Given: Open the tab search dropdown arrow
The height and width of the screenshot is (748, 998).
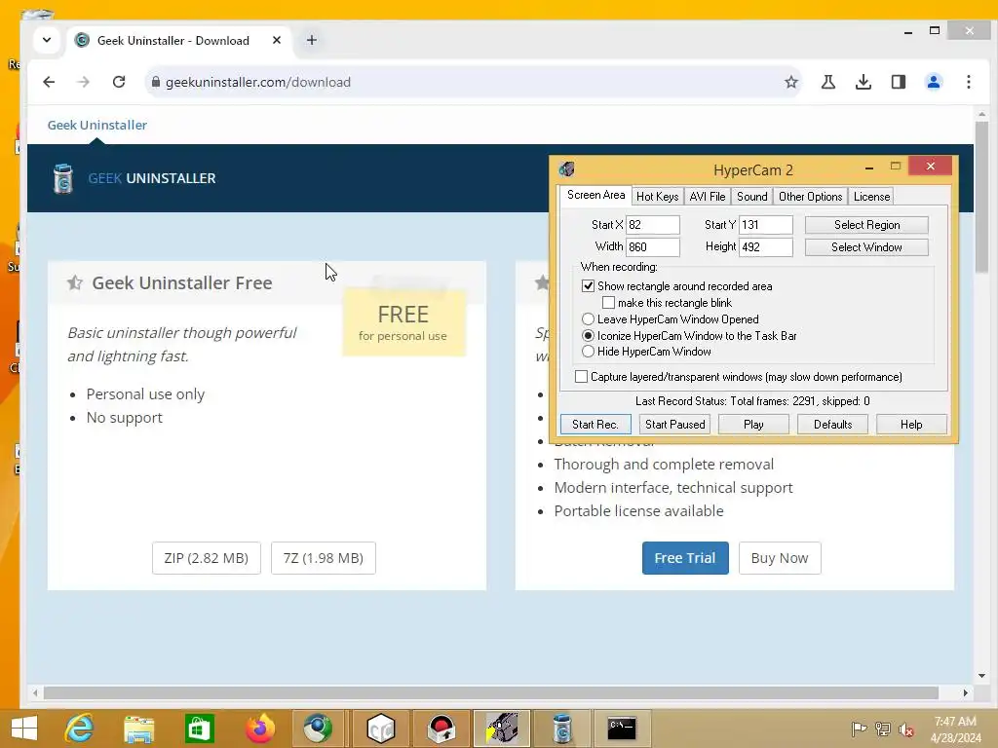Looking at the screenshot, I should (47, 40).
